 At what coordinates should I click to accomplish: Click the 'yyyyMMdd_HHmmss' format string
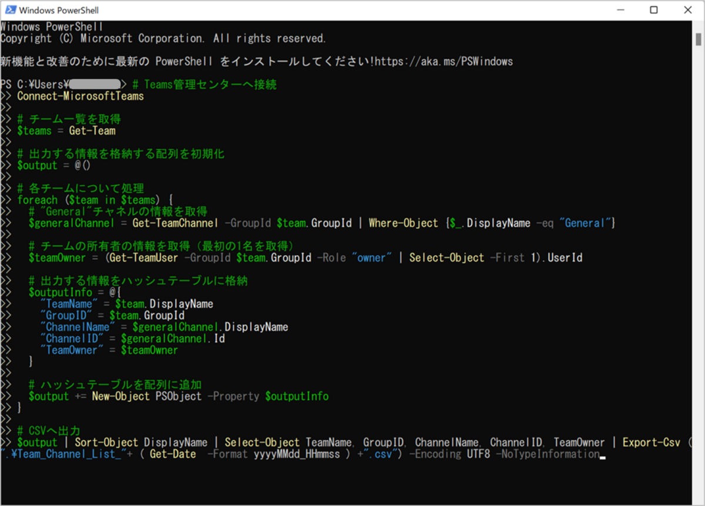(297, 454)
